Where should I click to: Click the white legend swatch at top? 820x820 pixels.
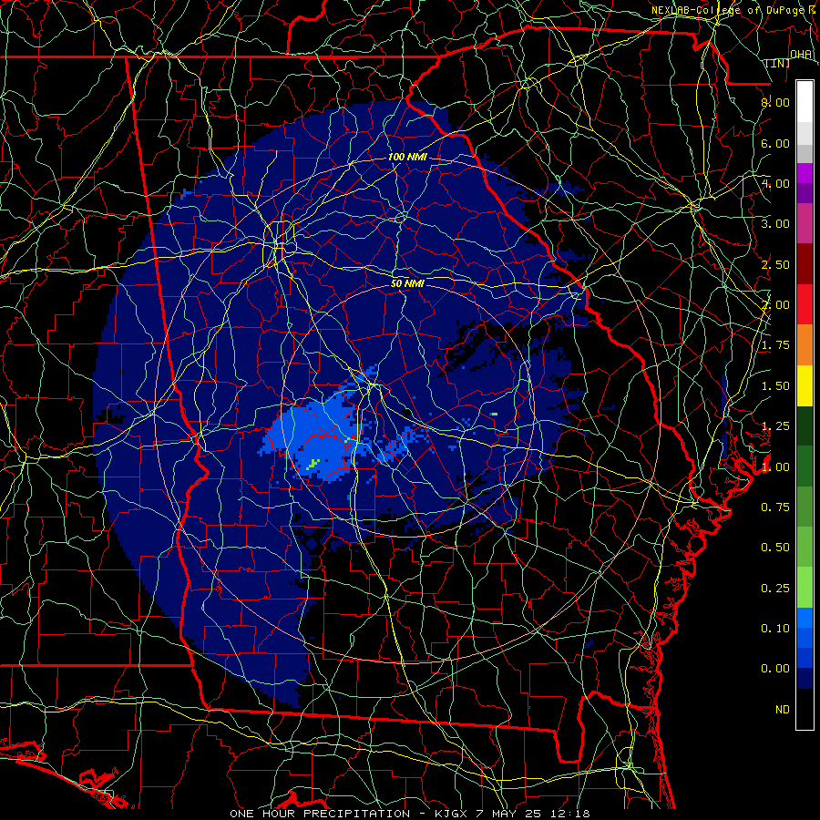(805, 102)
